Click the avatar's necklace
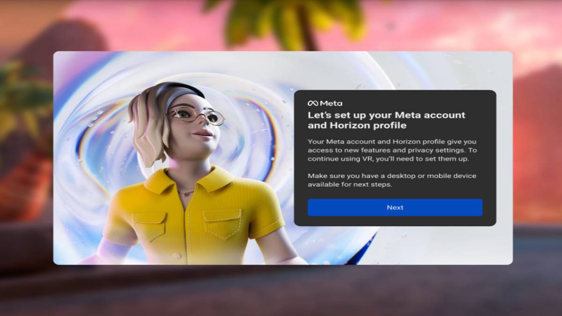Screen dimensions: 562x316 click(186, 192)
